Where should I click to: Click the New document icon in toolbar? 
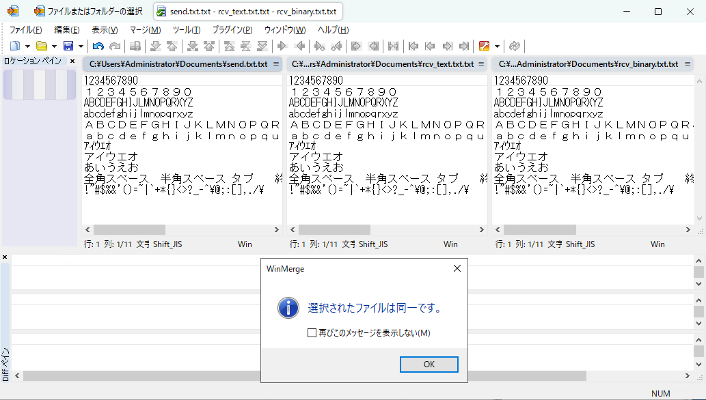point(15,46)
